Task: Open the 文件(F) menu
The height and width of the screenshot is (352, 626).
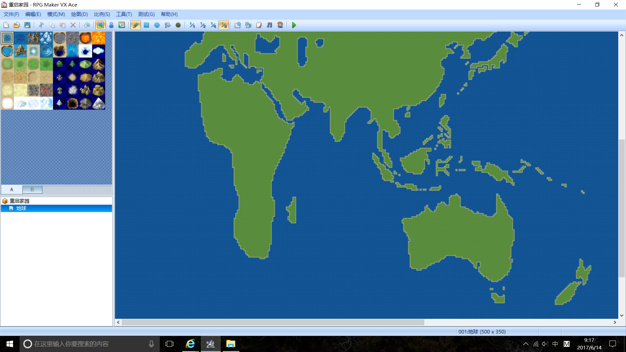Action: point(11,14)
